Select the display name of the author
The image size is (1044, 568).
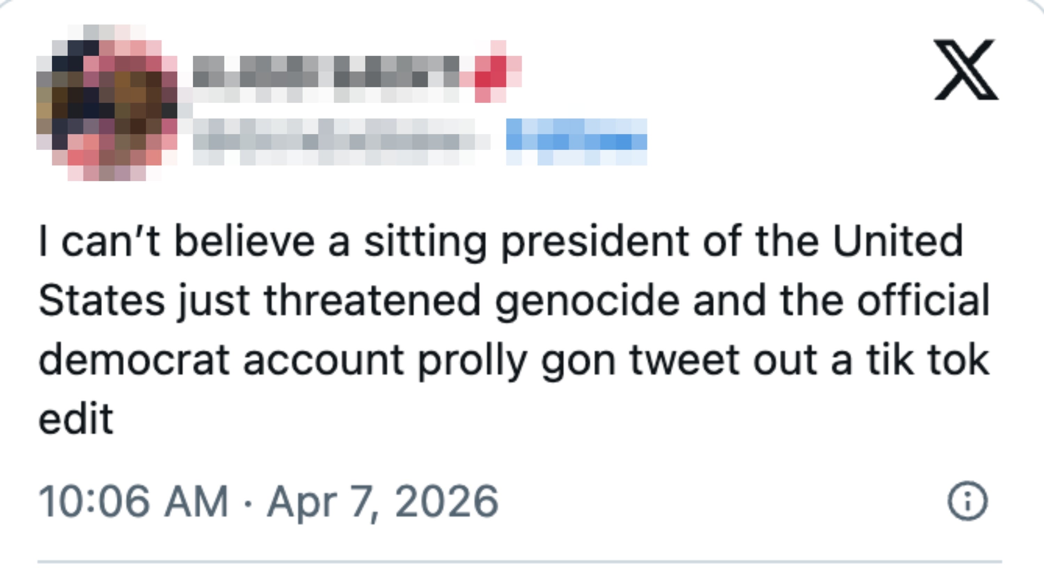point(324,73)
